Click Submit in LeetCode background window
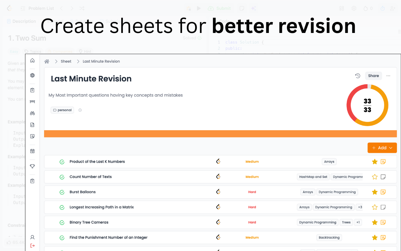This screenshot has height=251, width=401. point(220,8)
